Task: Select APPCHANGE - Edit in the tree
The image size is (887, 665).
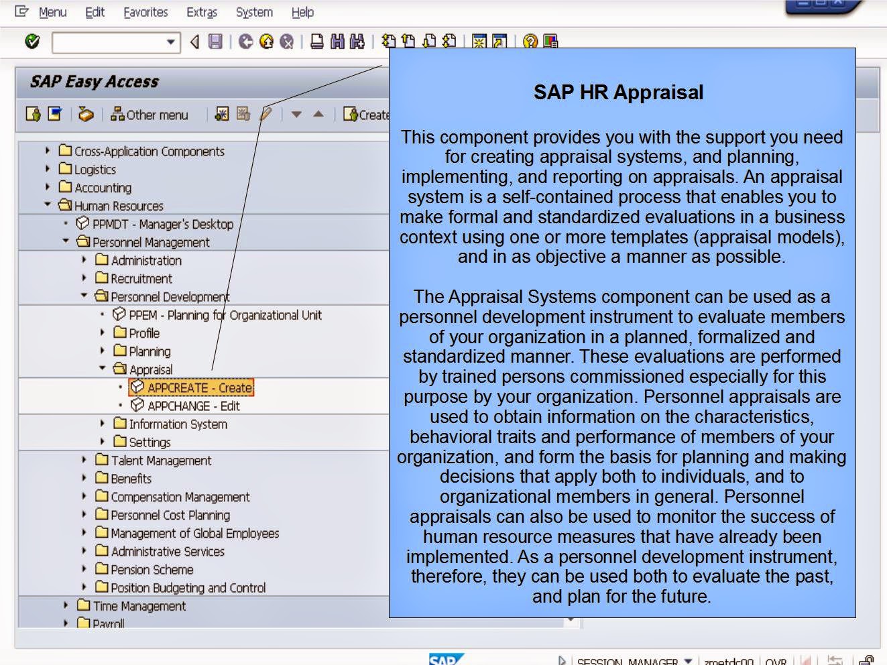Action: pyautogui.click(x=194, y=406)
